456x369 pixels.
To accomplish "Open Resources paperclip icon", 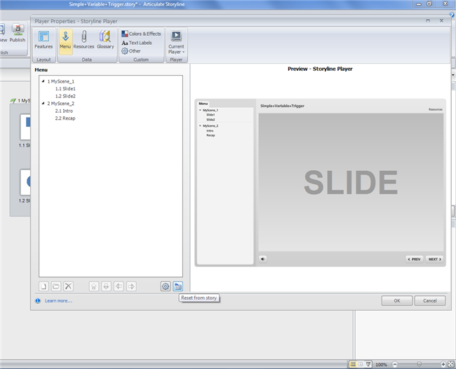I will point(83,41).
